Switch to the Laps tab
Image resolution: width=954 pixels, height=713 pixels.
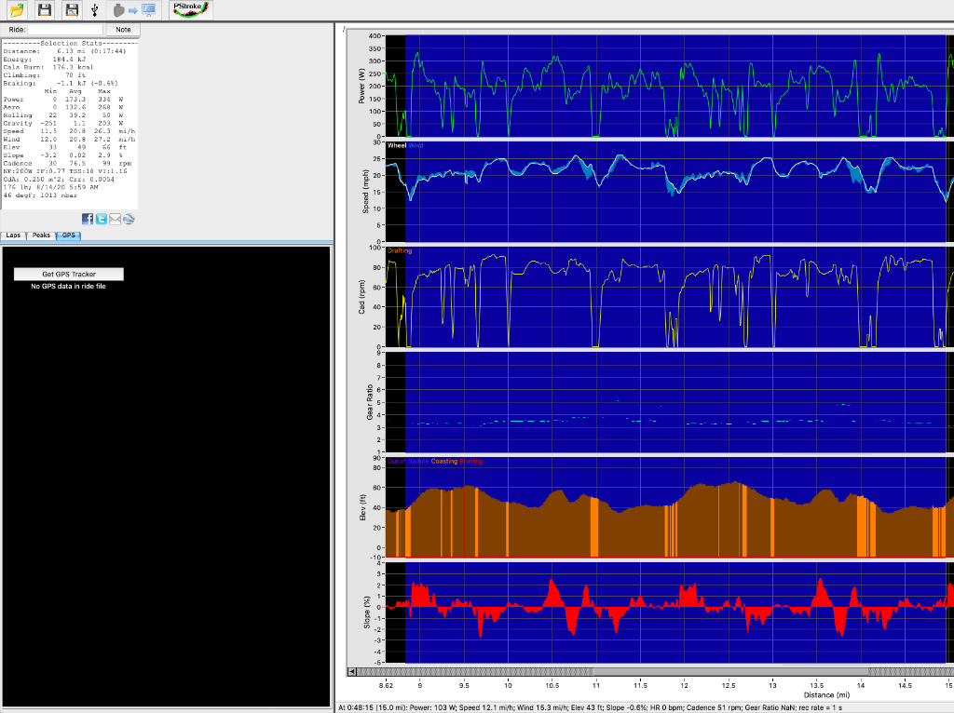[x=12, y=235]
